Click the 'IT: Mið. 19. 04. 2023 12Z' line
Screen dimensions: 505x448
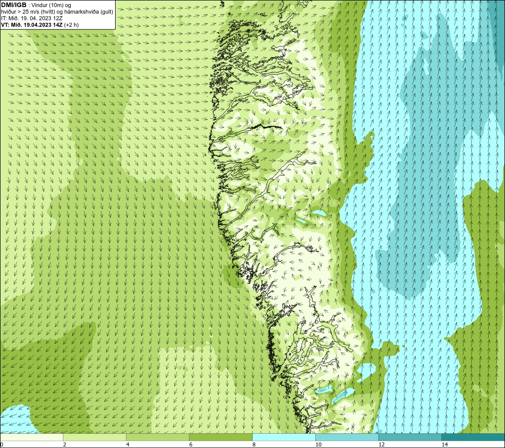point(32,18)
